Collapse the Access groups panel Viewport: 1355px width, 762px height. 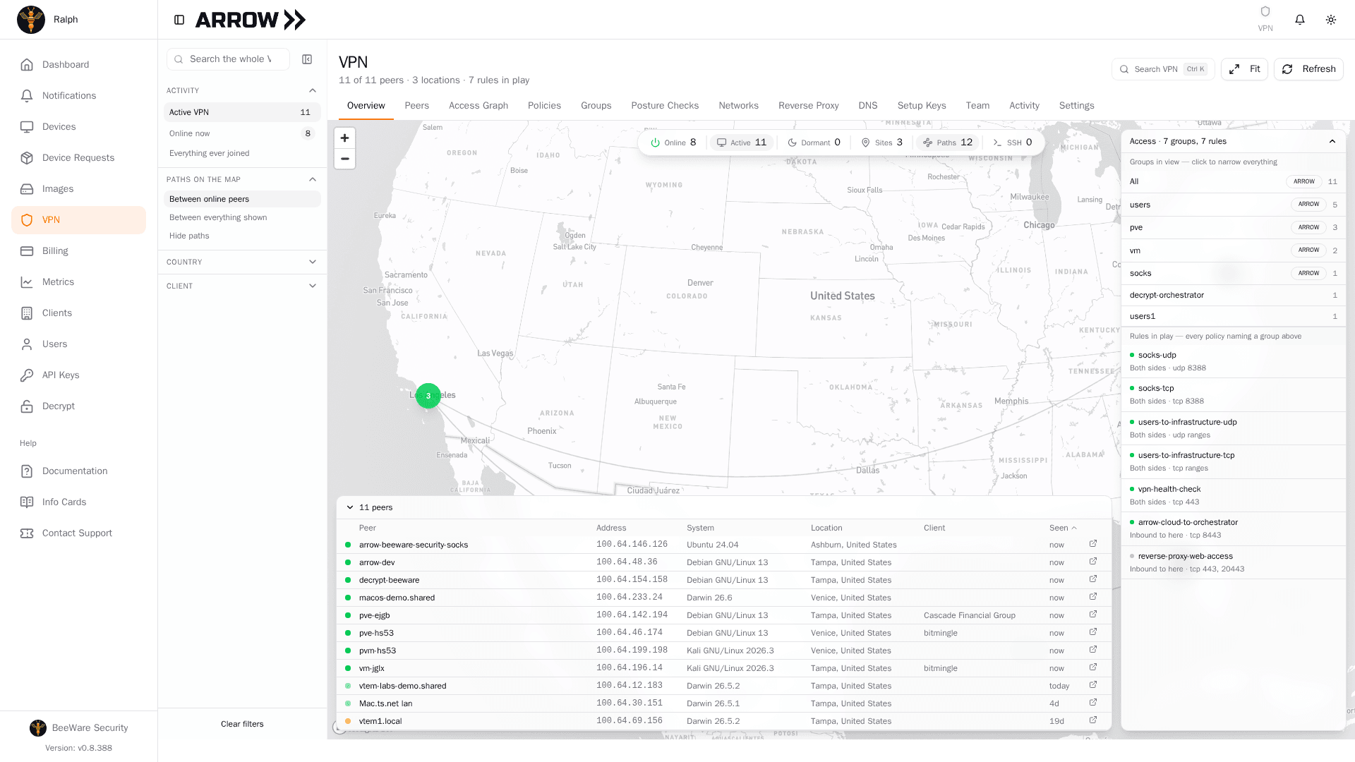pos(1332,141)
